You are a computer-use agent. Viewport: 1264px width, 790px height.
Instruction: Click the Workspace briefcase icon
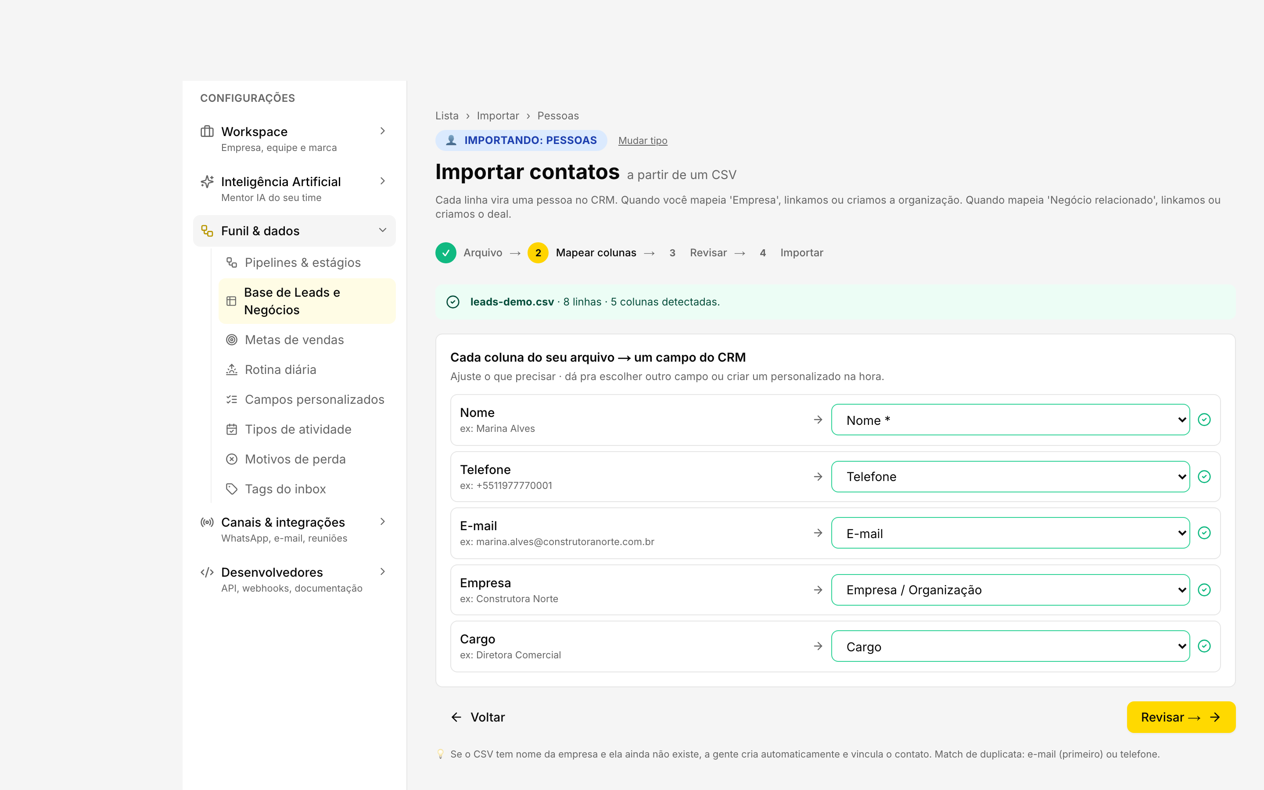[x=207, y=131]
